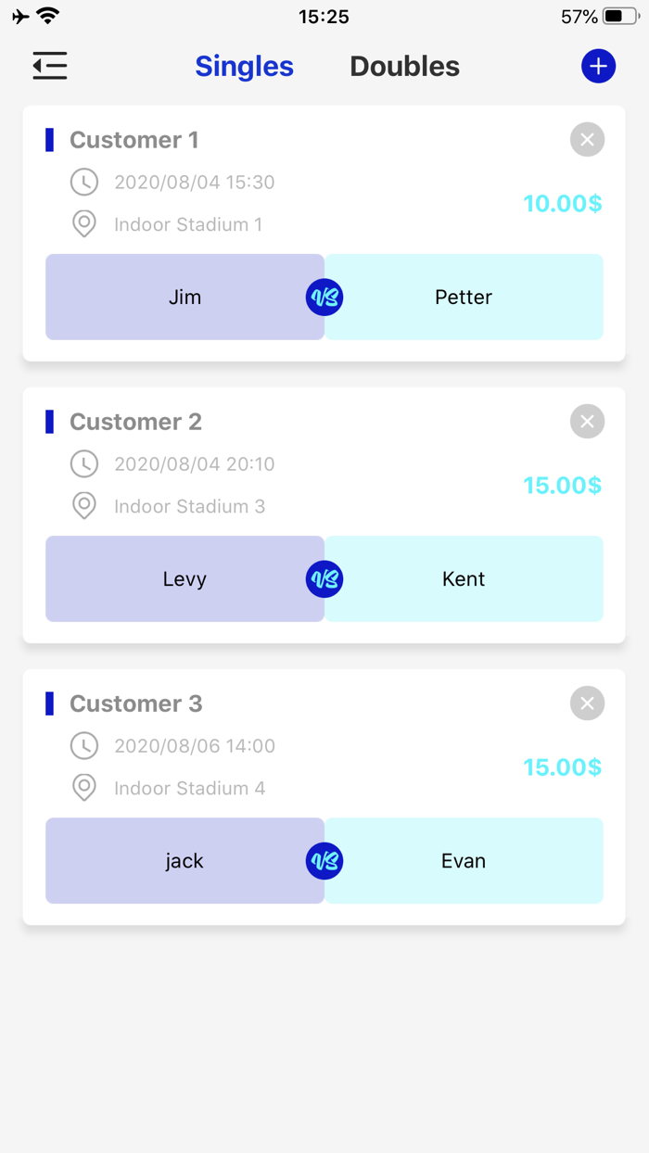Delete the Customer 2 match entry
The width and height of the screenshot is (649, 1153).
[x=587, y=422]
